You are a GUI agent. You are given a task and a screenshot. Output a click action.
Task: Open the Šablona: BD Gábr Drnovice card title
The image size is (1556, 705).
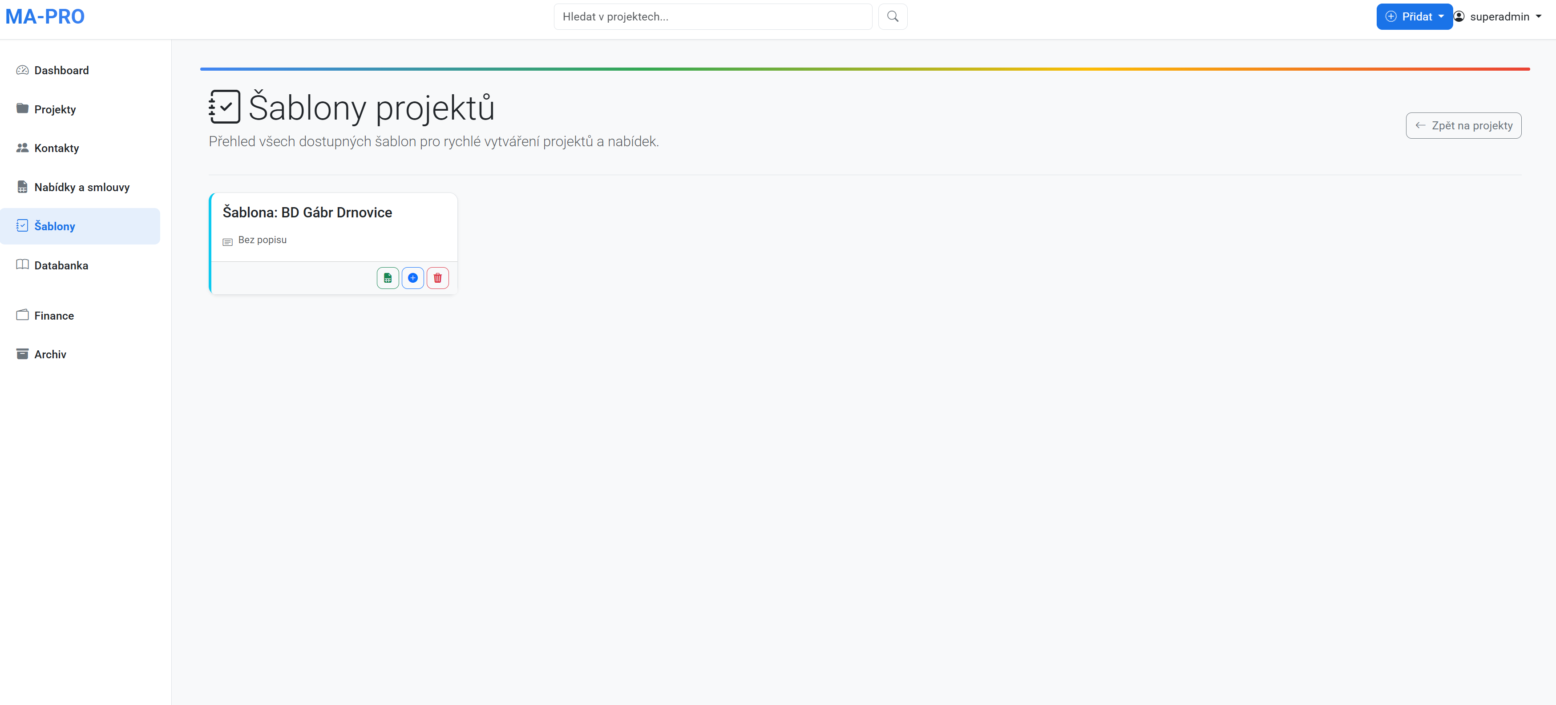[x=307, y=212]
